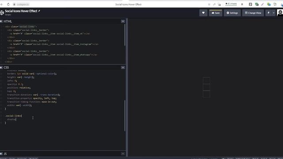The image size is (283, 159).
Task: Click the dark square extension icon
Action: [250, 4]
